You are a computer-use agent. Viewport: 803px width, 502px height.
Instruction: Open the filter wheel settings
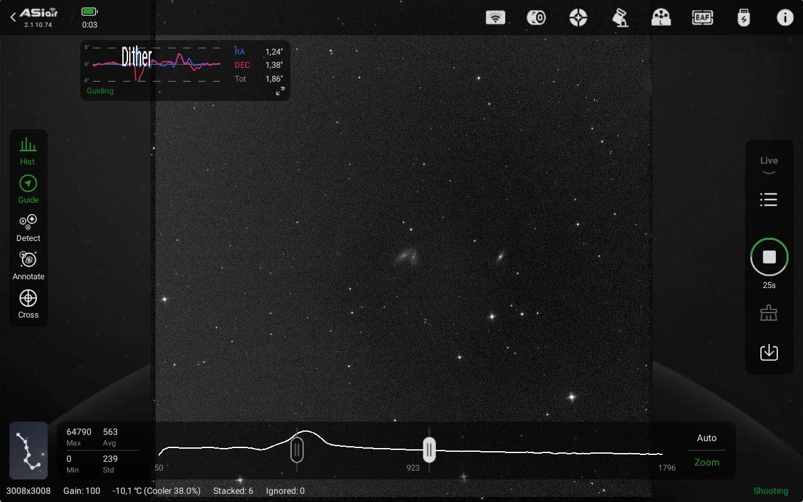[x=661, y=18]
